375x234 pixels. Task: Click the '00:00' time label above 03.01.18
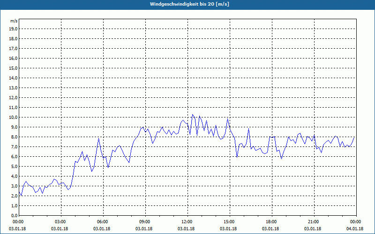(17, 222)
